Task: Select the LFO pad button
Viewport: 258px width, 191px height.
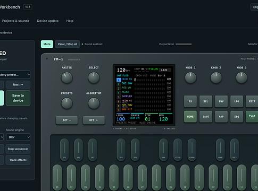Action: tap(237, 101)
